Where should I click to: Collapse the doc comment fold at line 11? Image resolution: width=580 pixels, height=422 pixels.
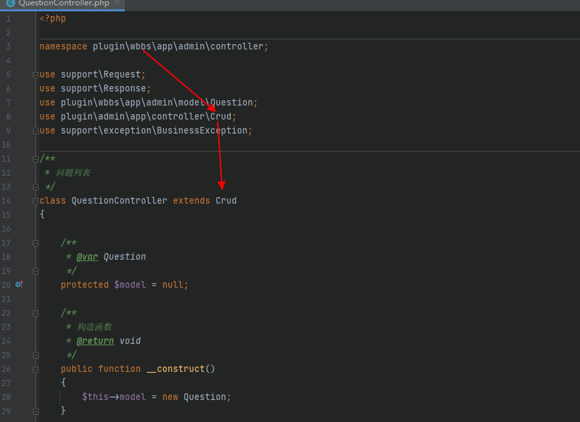[x=35, y=159]
